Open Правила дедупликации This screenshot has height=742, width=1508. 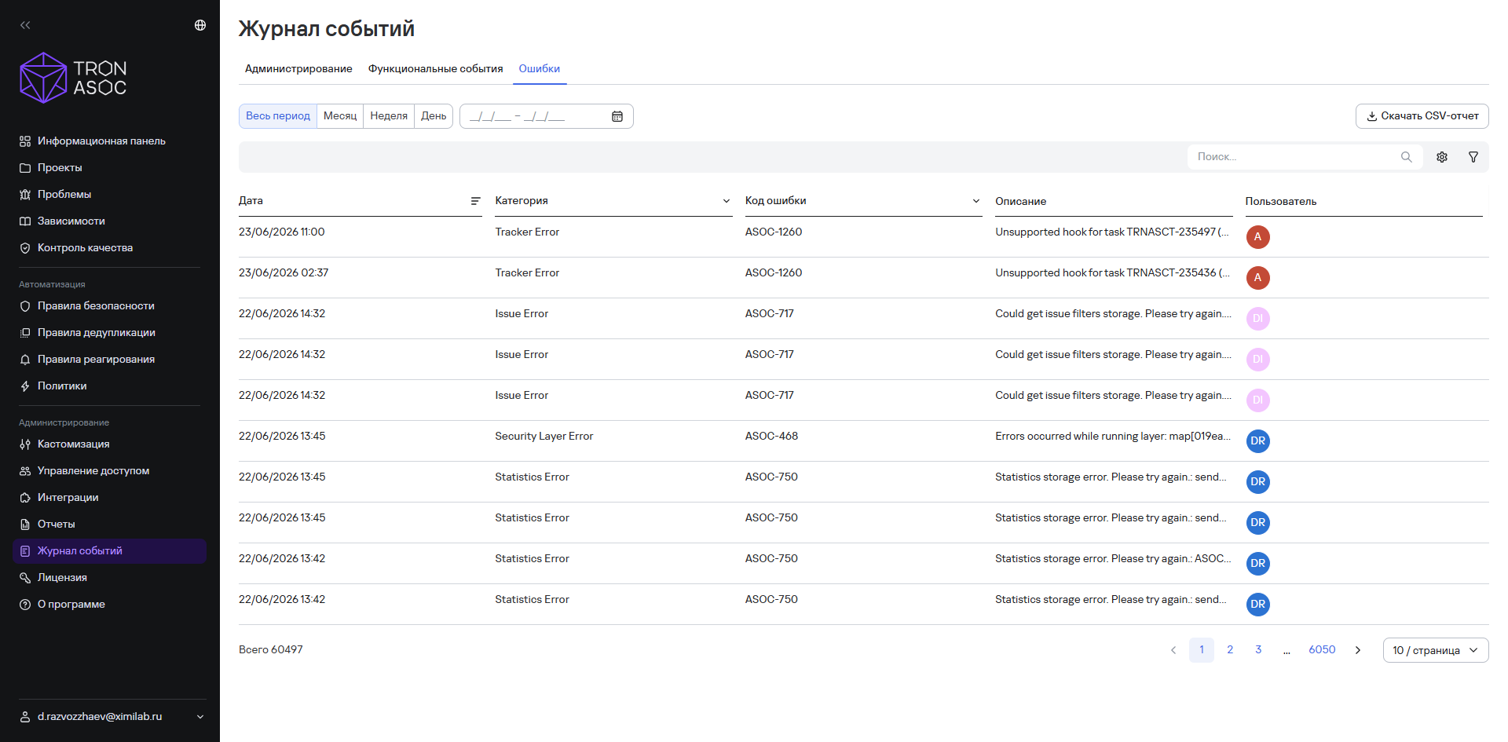coord(96,333)
